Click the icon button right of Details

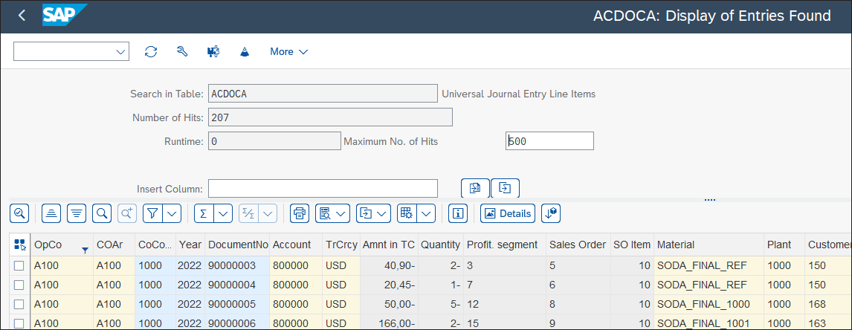click(x=551, y=213)
